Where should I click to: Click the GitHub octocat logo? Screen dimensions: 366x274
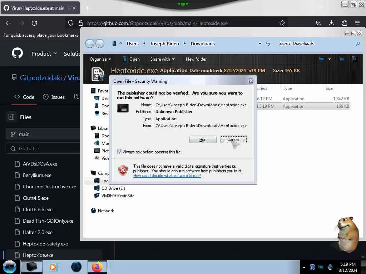(17, 53)
